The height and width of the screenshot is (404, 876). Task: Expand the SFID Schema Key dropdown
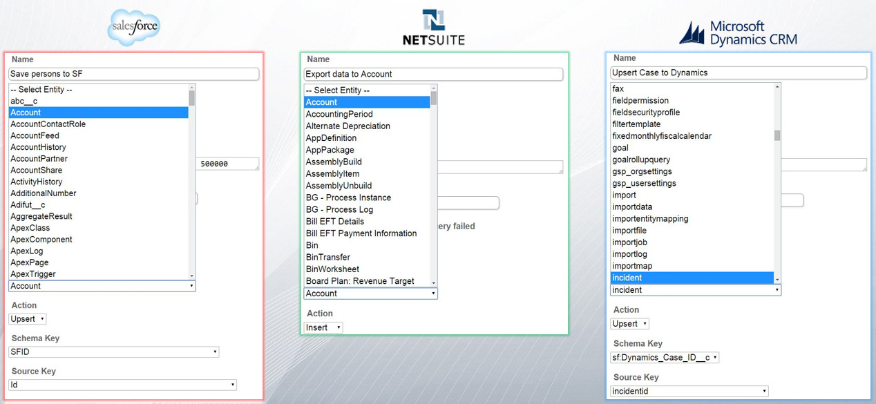click(114, 352)
